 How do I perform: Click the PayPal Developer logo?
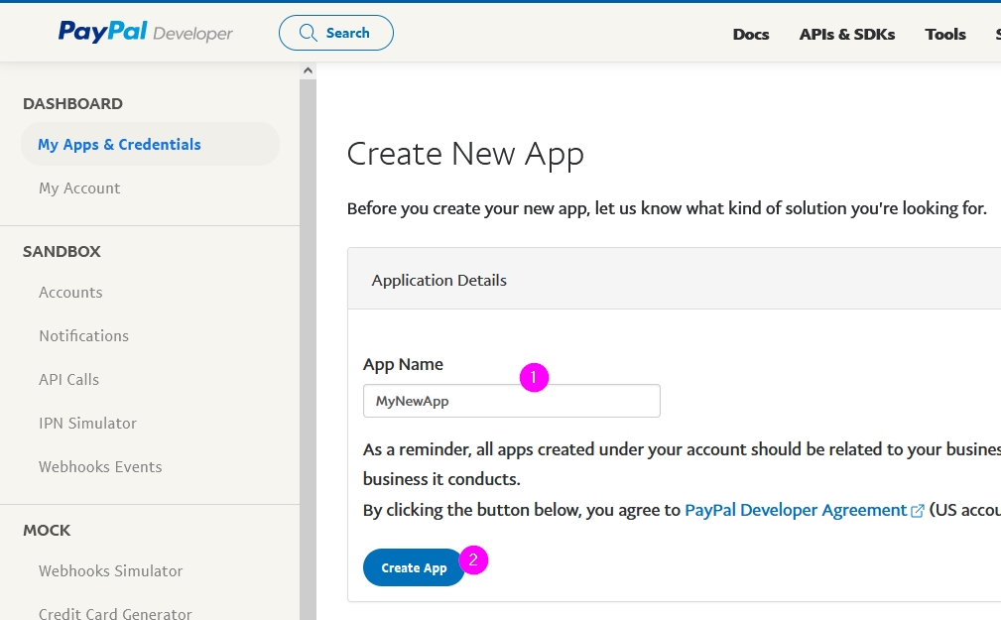click(x=146, y=32)
